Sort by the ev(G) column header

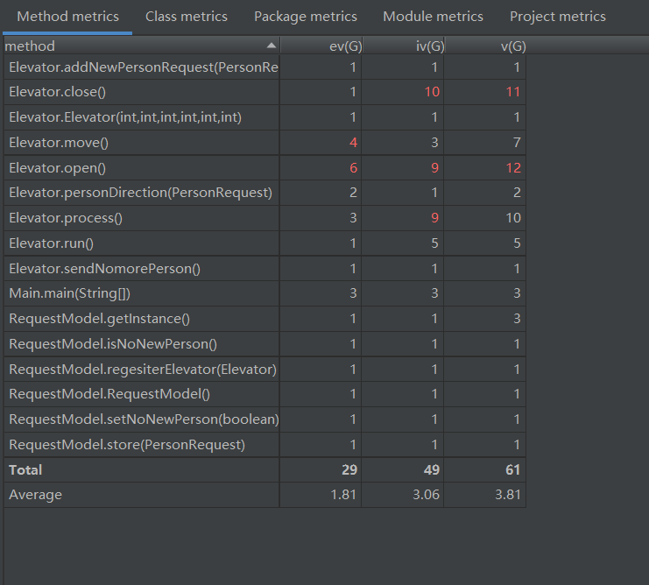point(341,46)
